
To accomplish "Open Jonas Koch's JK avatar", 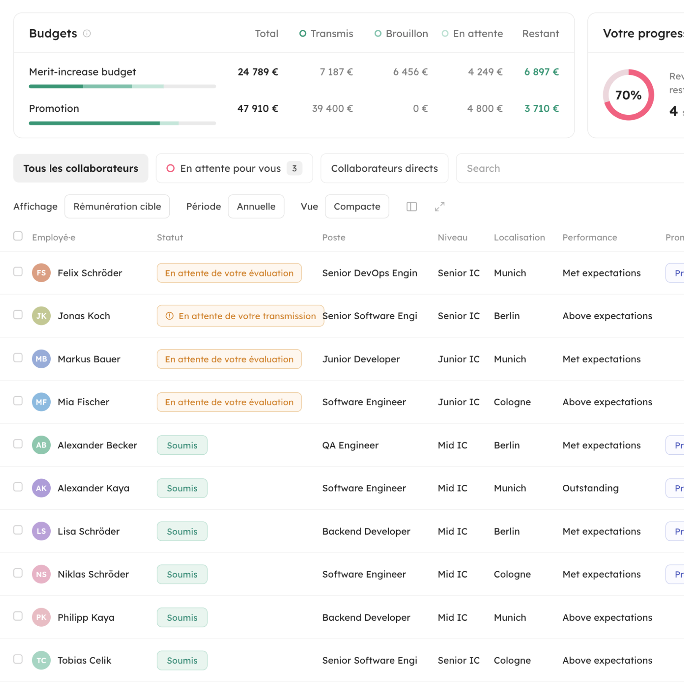I will pyautogui.click(x=41, y=316).
